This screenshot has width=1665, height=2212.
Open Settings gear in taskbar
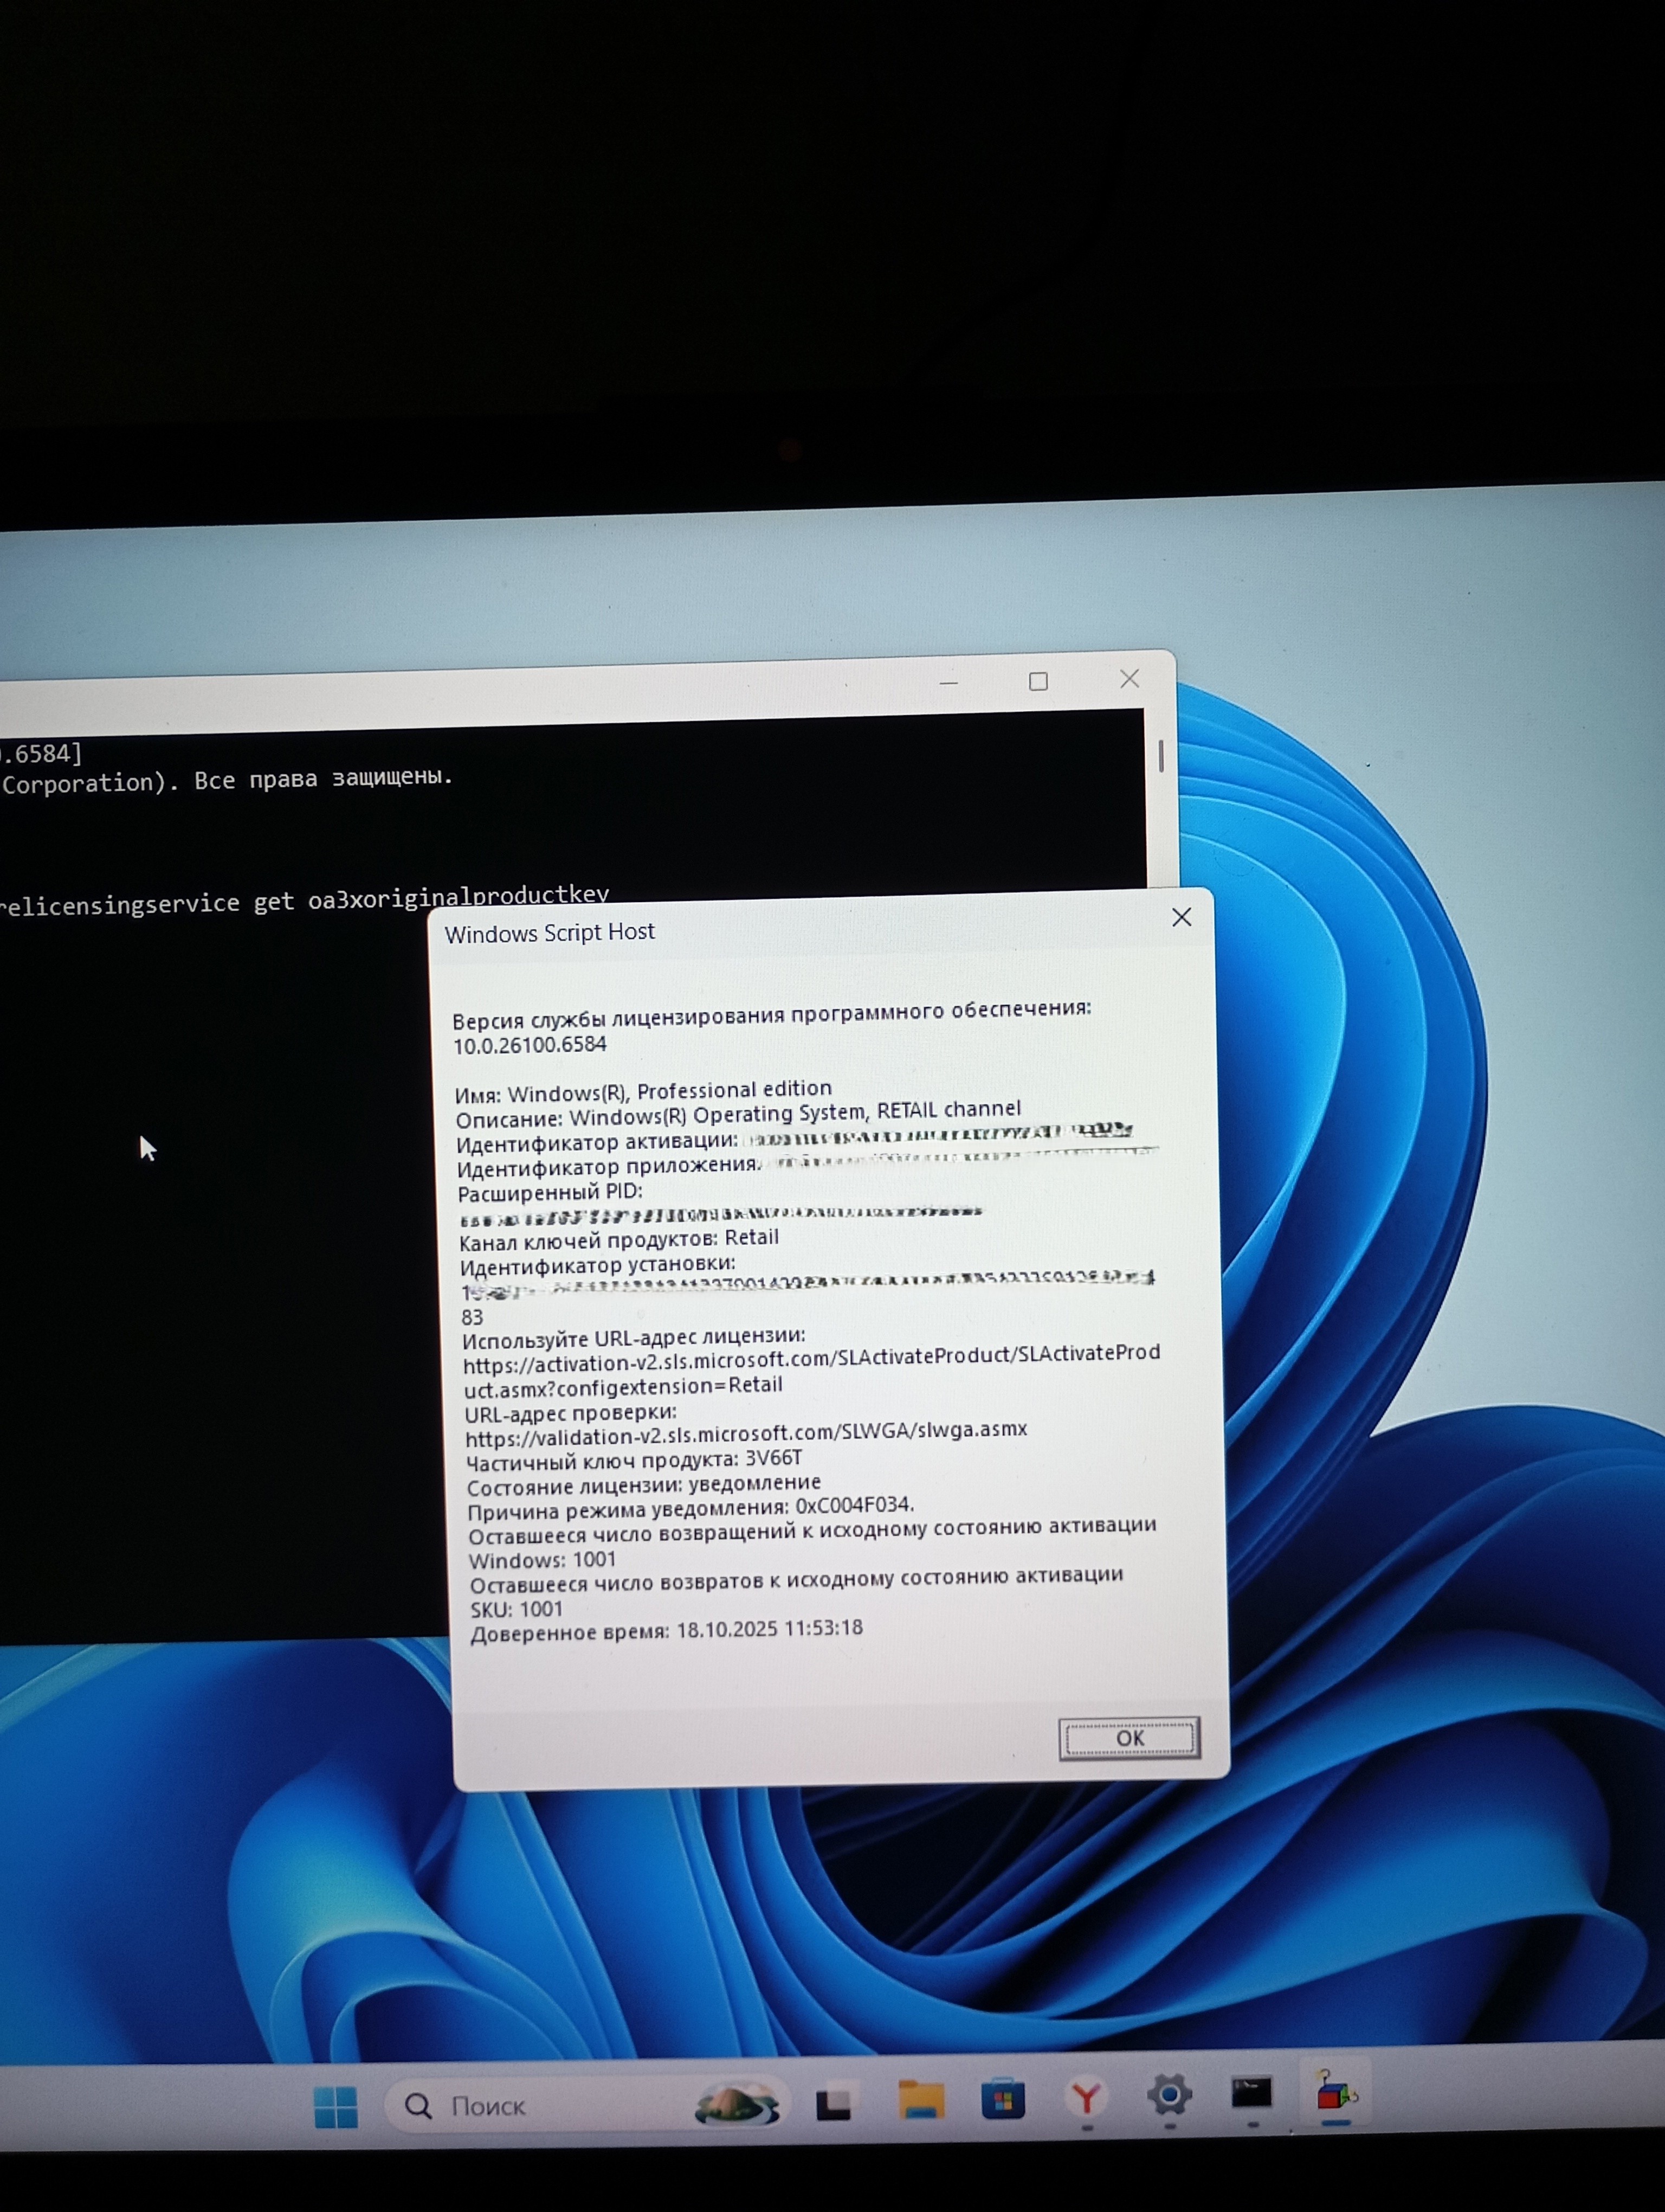1169,2094
